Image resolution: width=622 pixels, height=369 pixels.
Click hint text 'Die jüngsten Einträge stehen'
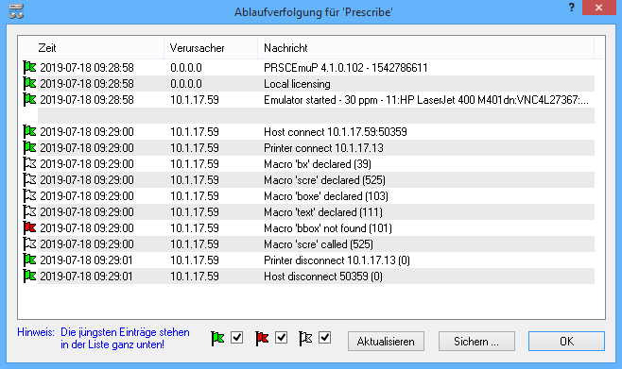(x=125, y=332)
